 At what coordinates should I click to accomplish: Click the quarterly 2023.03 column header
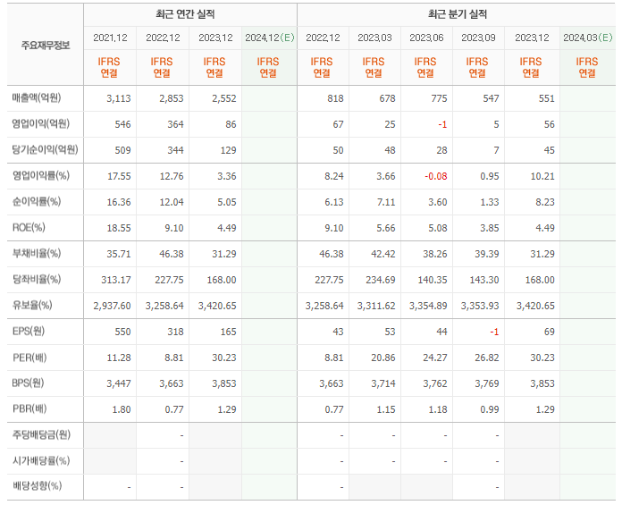coord(374,38)
